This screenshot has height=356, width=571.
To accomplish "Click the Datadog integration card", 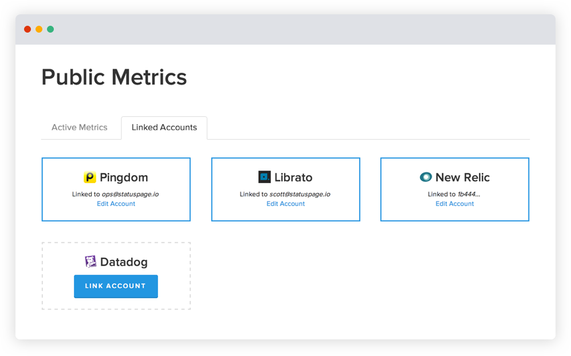I will 116,275.
